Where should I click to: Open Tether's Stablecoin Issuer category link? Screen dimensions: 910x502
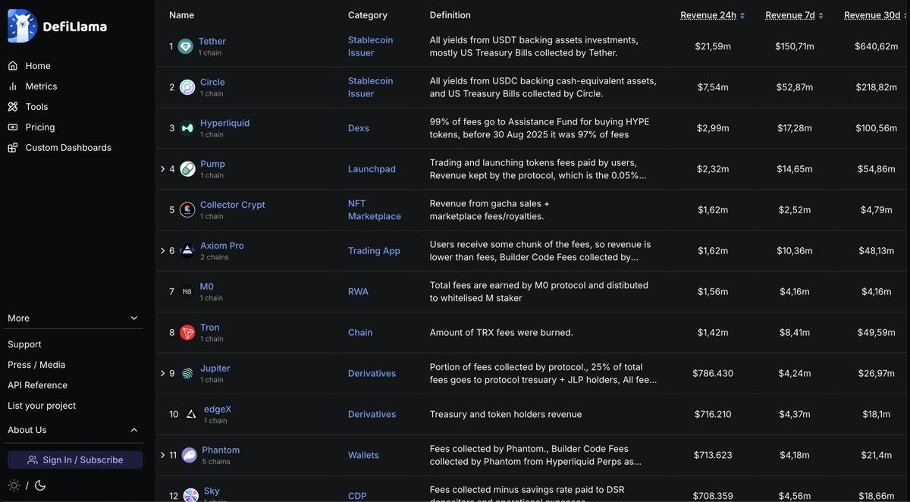point(370,46)
